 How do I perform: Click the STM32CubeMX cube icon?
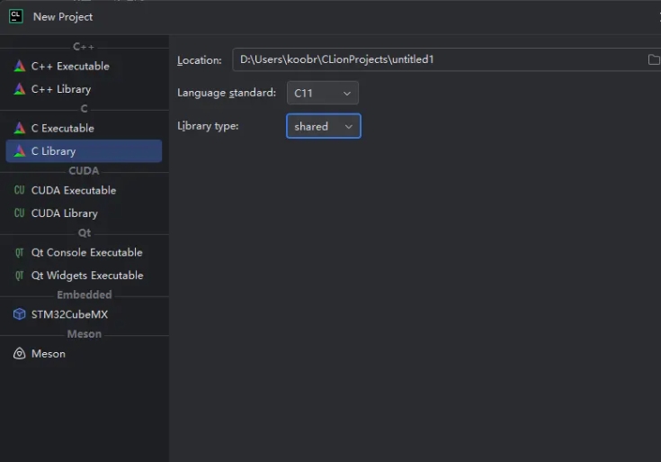pos(20,314)
